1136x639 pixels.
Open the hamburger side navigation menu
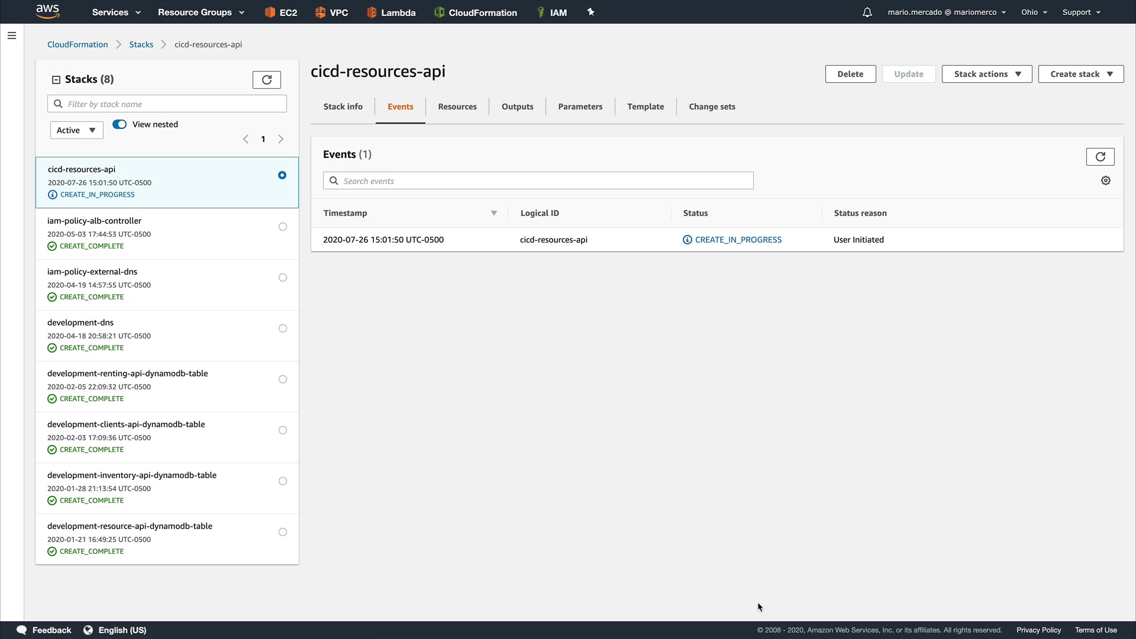11,35
